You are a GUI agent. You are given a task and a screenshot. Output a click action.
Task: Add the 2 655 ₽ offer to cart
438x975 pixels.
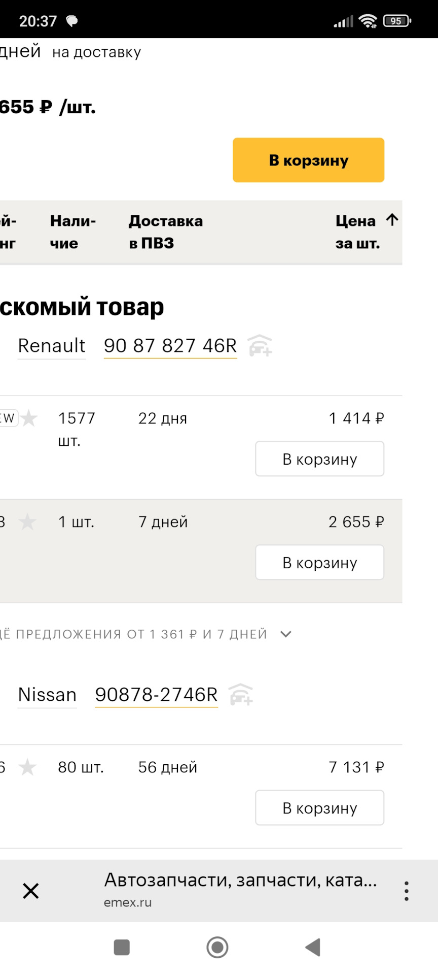(x=319, y=563)
